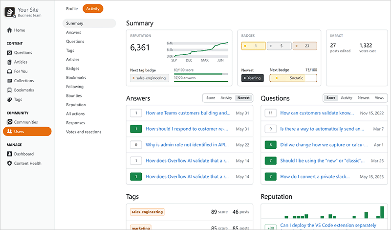Image resolution: width=391 pixels, height=230 pixels.
Task: Open Questions via its sidebar icon
Action: point(9,53)
